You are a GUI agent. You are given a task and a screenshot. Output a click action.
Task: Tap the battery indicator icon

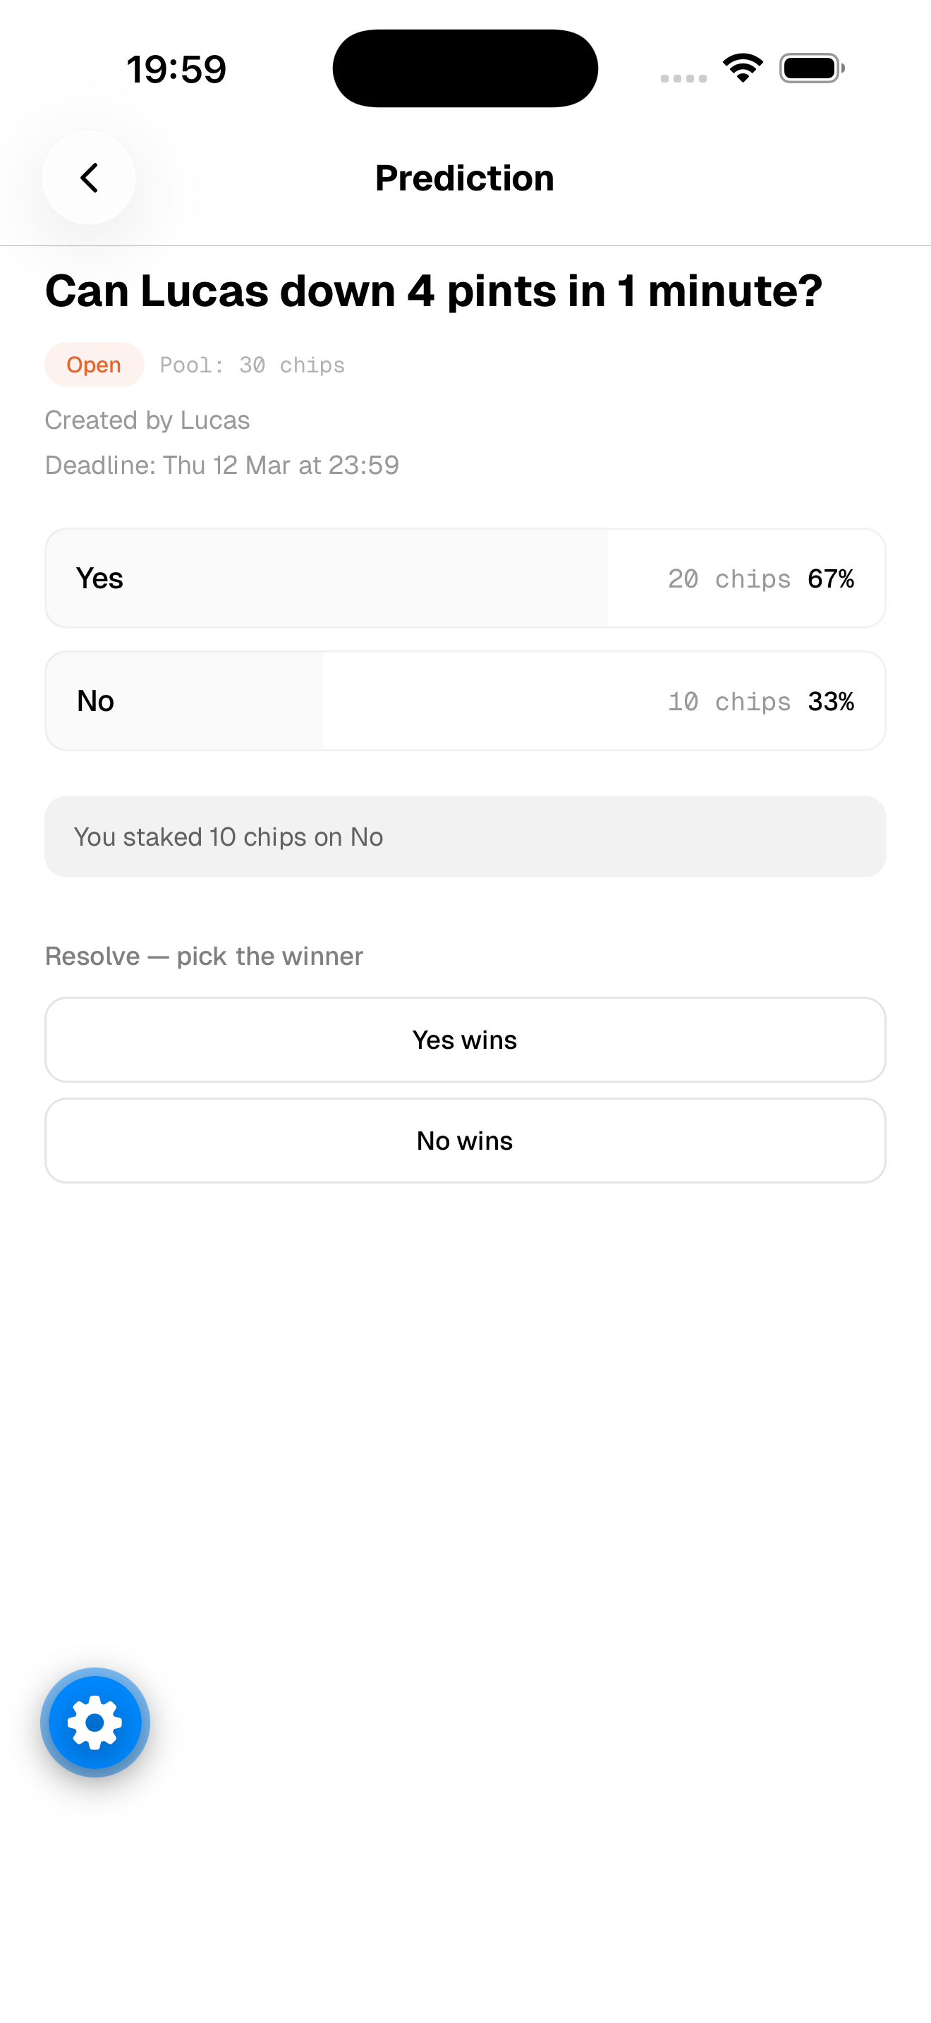(812, 68)
